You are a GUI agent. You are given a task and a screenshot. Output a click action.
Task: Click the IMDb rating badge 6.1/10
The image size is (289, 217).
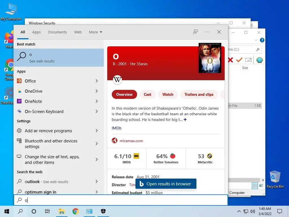(x=127, y=158)
